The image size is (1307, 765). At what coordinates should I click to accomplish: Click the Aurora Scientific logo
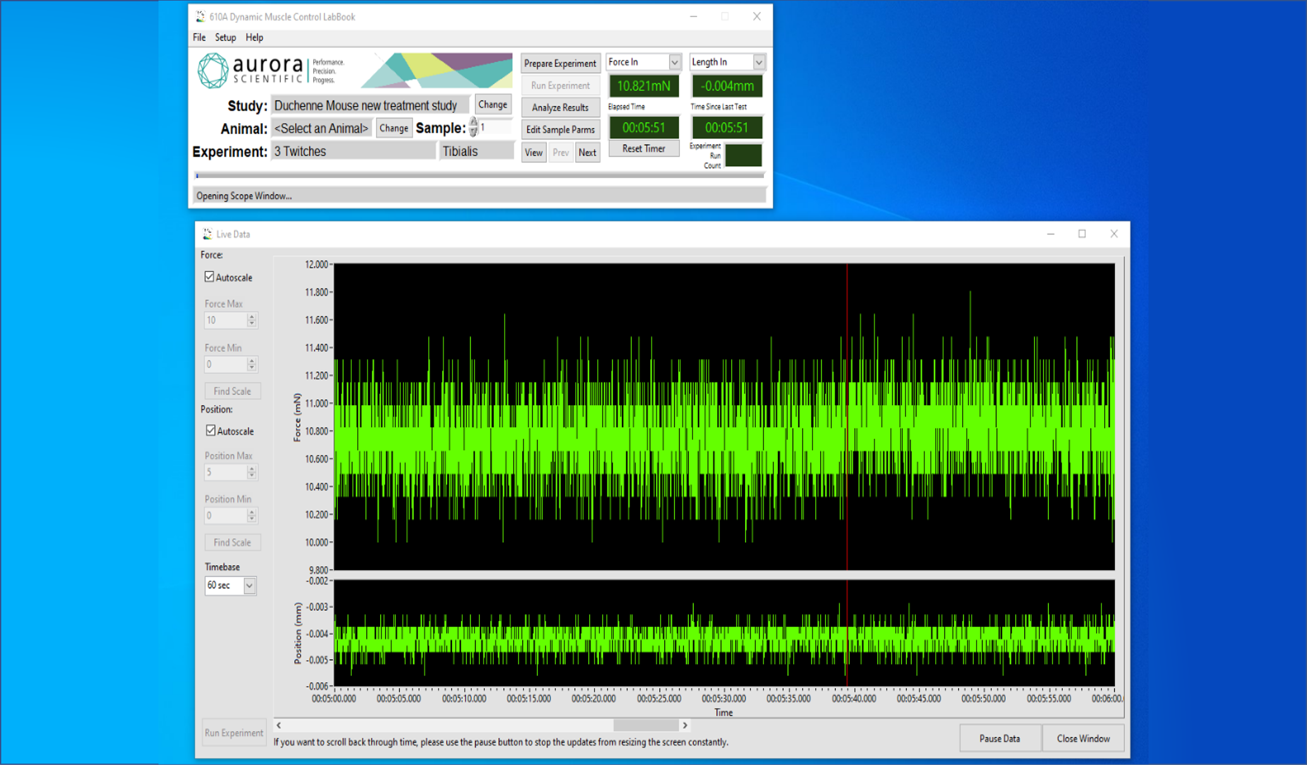[272, 70]
